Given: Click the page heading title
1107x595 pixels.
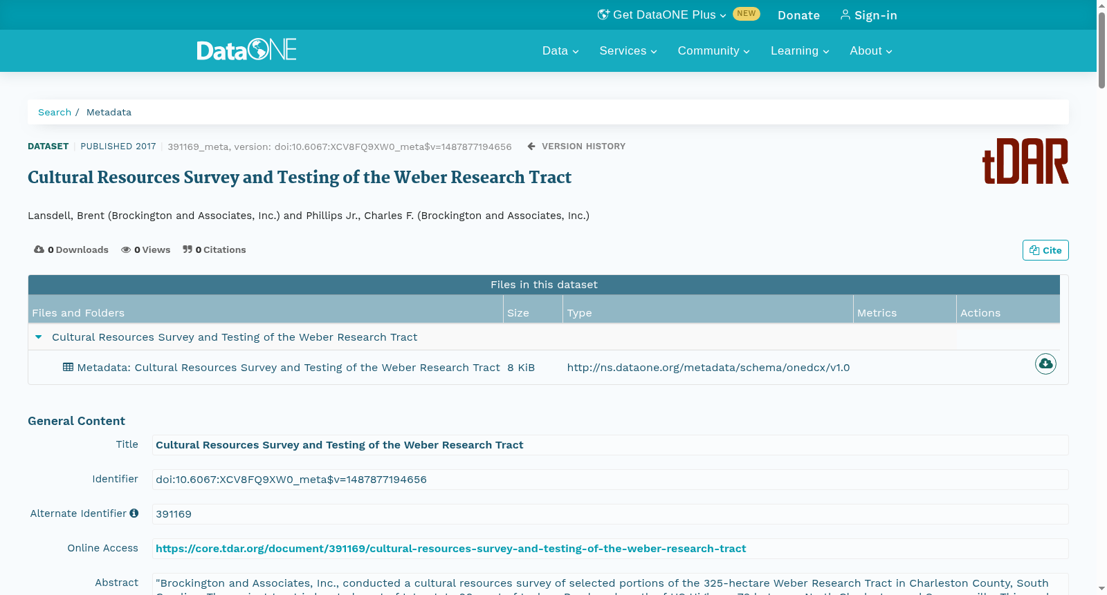Looking at the screenshot, I should click(x=300, y=178).
